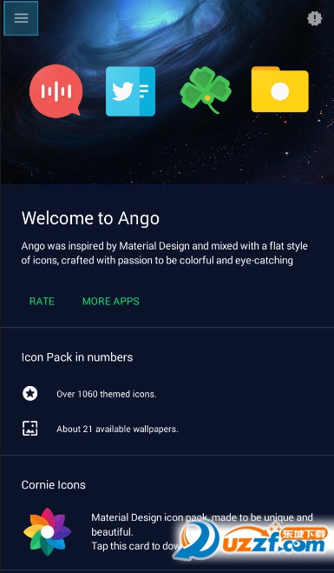334x573 pixels.
Task: Select the blue Twitter bird icon
Action: 130,91
